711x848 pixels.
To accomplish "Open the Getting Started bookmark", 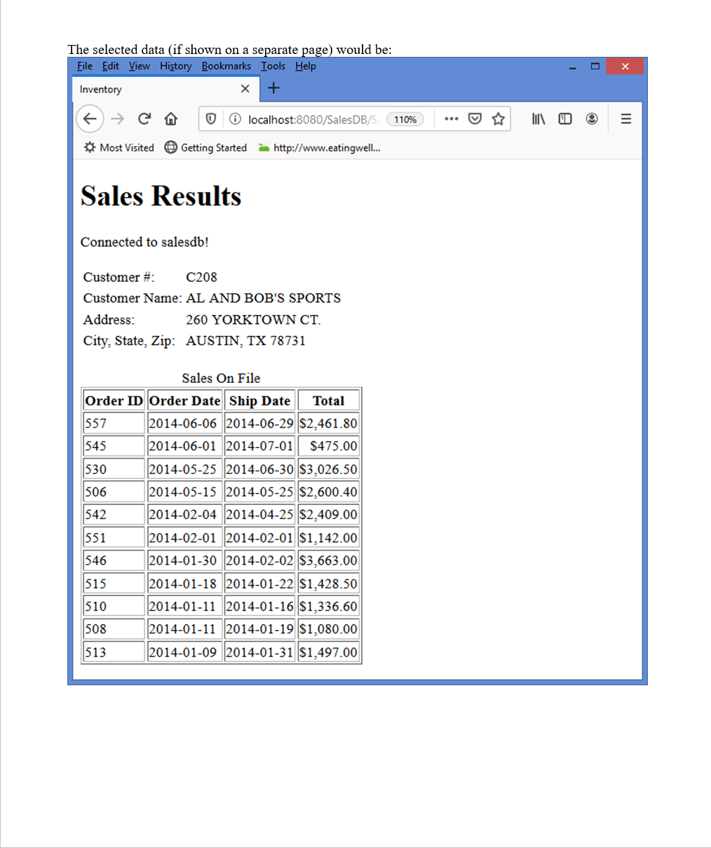I will click(x=205, y=147).
